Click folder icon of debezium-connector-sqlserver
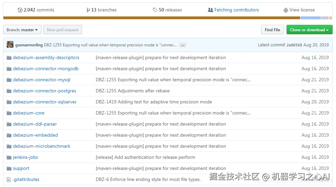Image resolution: width=336 pixels, height=187 pixels. pos(9,102)
